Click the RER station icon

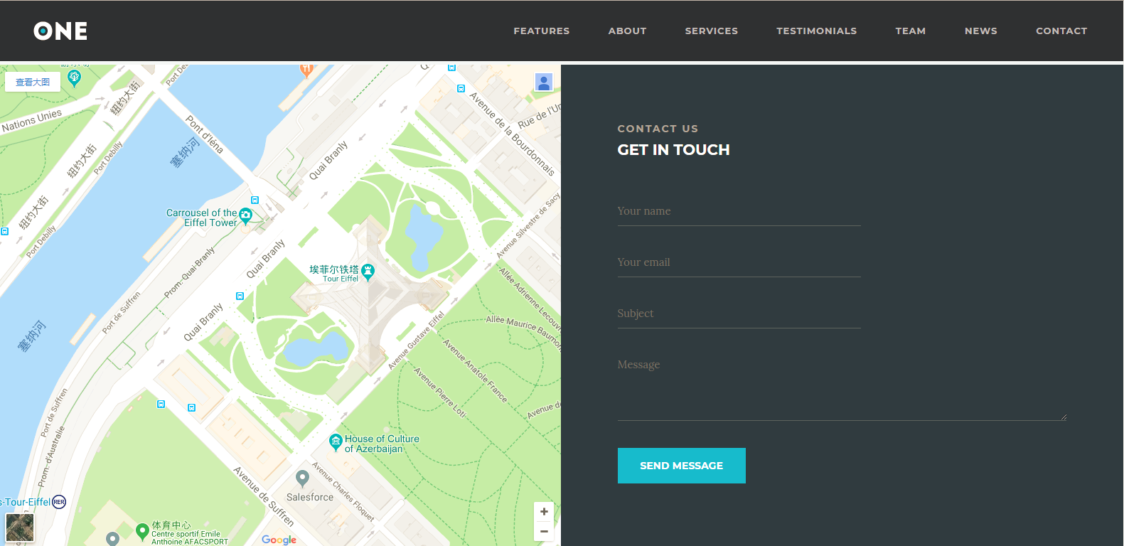(x=59, y=502)
